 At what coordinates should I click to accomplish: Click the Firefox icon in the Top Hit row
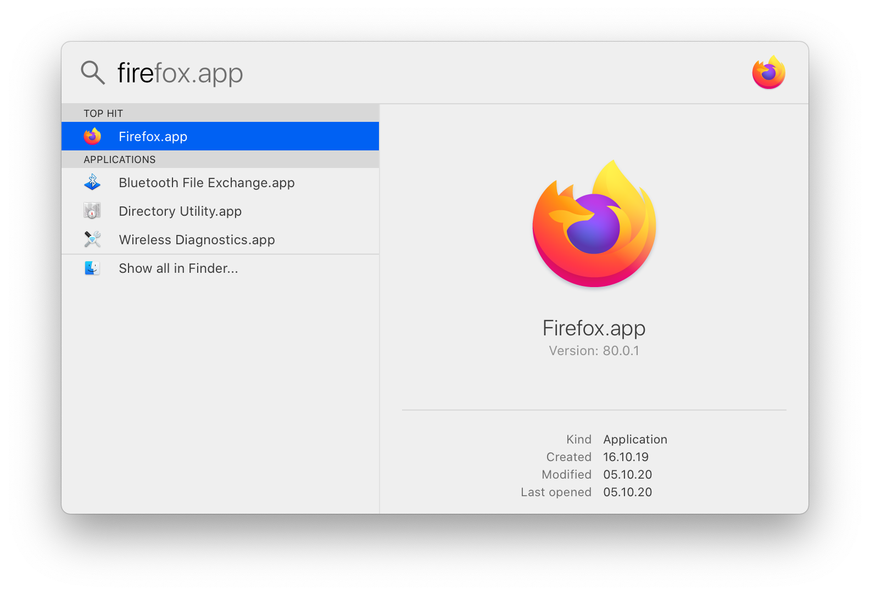click(92, 136)
